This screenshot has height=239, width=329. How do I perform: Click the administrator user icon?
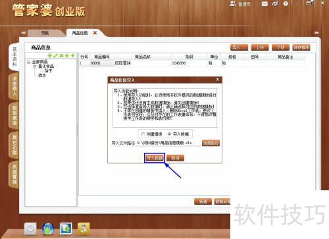click(232, 4)
